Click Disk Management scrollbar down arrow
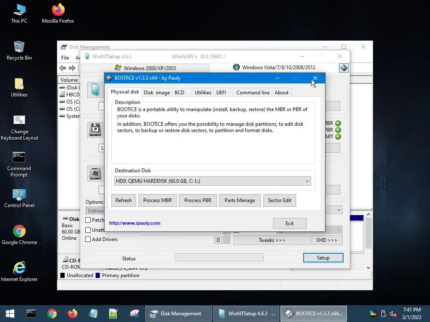 [x=368, y=268]
